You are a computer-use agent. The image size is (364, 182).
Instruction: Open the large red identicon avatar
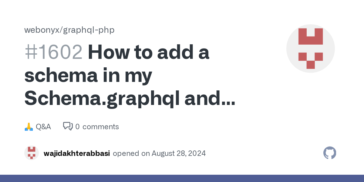pyautogui.click(x=311, y=49)
